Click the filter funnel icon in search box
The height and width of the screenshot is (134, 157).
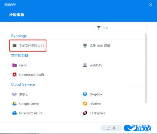[x=99, y=28]
